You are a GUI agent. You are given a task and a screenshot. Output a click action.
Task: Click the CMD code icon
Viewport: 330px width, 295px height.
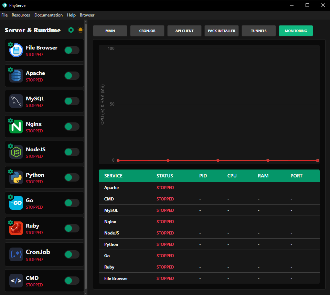16,281
